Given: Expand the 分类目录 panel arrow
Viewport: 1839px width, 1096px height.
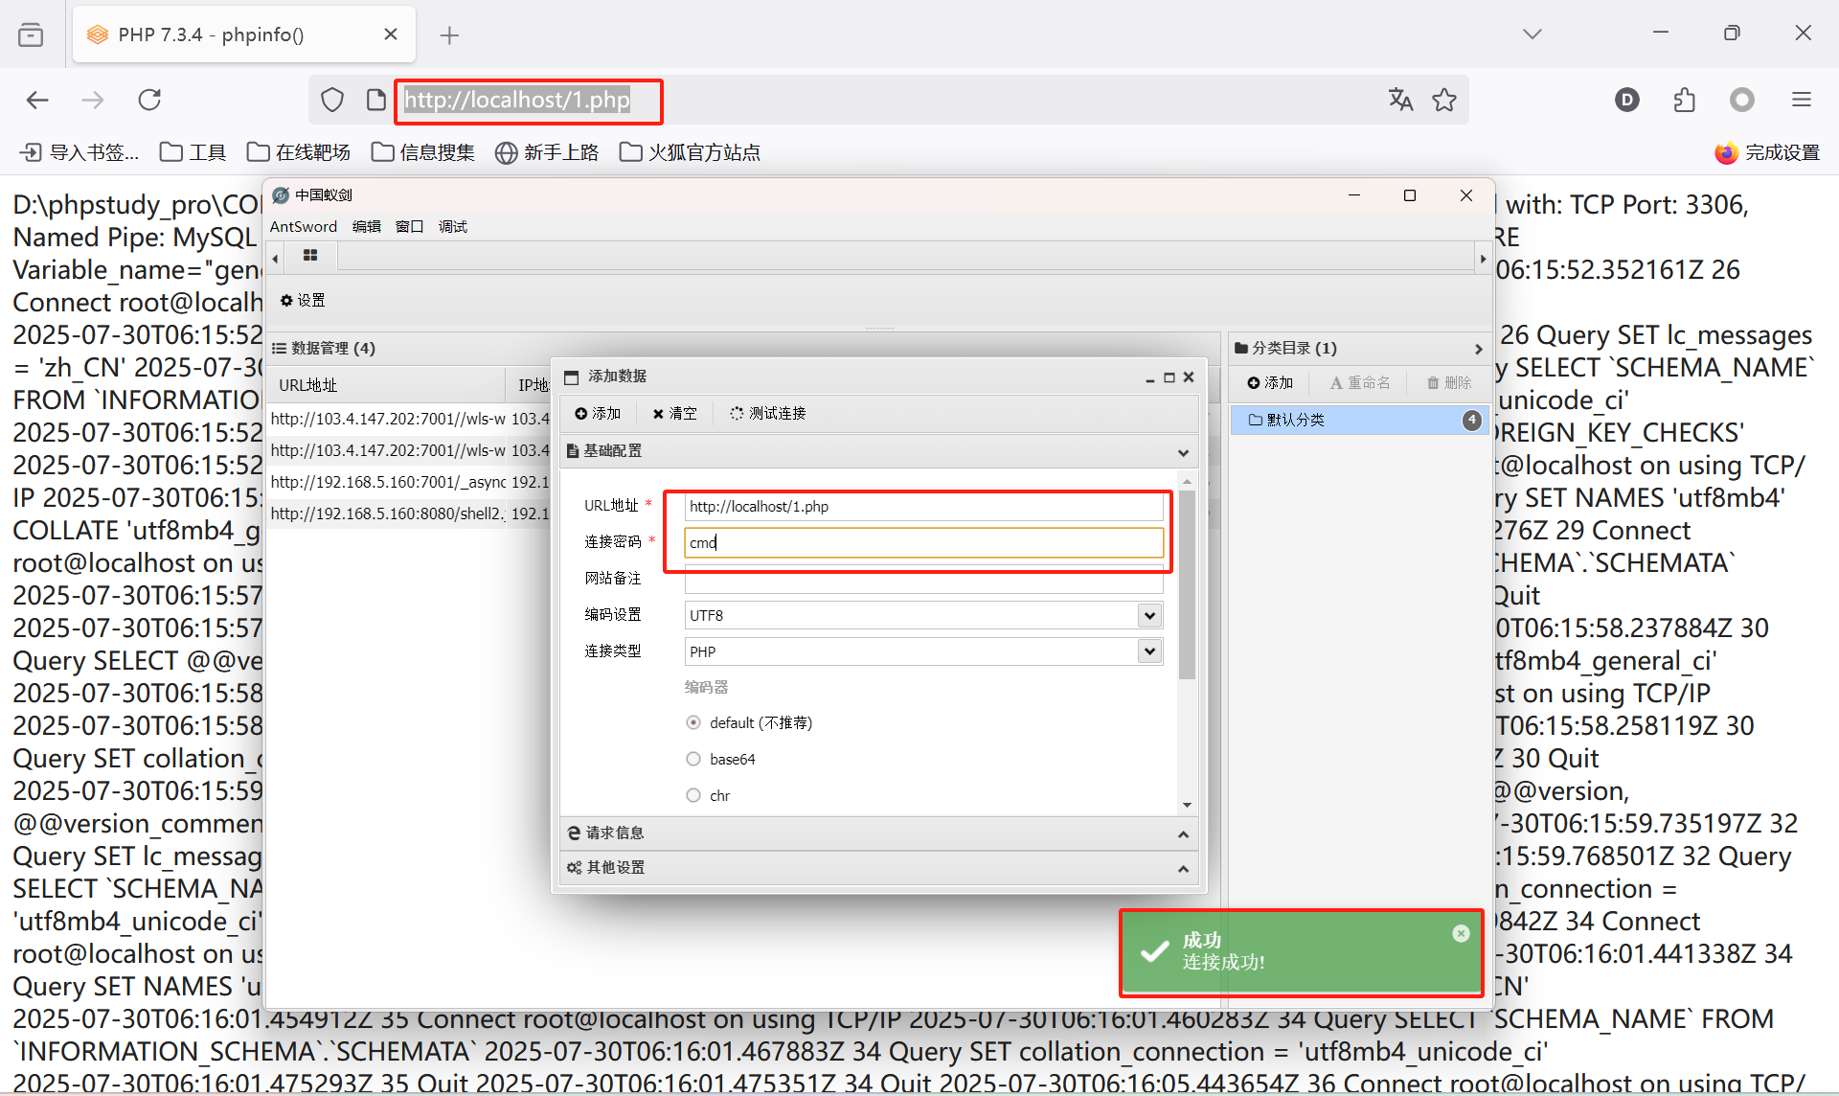Looking at the screenshot, I should 1478,349.
